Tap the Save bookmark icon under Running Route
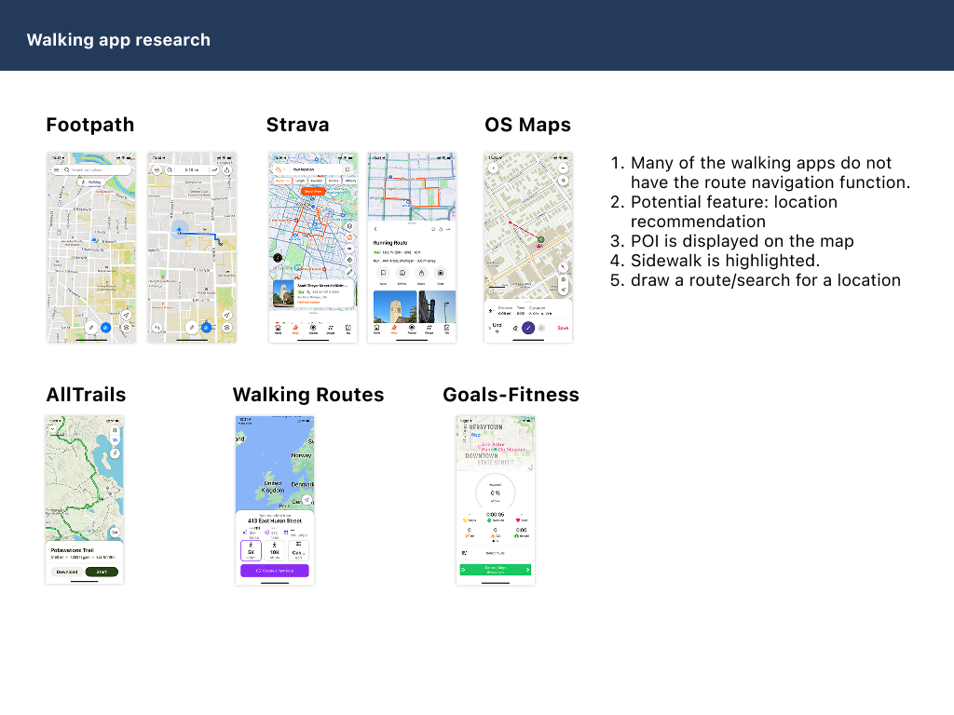954x715 pixels. coord(382,274)
